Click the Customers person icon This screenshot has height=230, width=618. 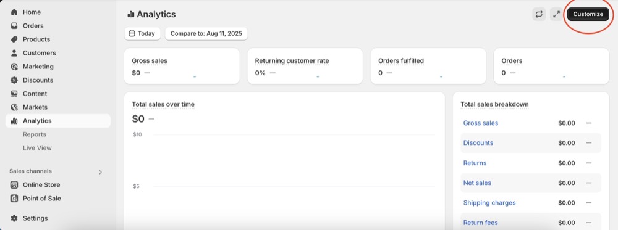point(14,52)
